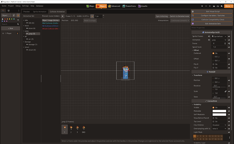The image size is (234, 144).
Task: Enable Show Behind Parent checkbox
Action: (x=213, y=118)
